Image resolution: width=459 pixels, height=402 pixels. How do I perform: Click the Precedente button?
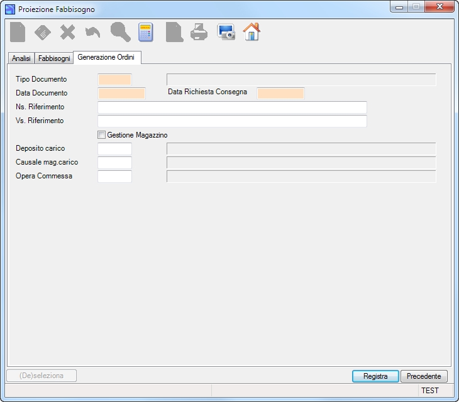(424, 376)
